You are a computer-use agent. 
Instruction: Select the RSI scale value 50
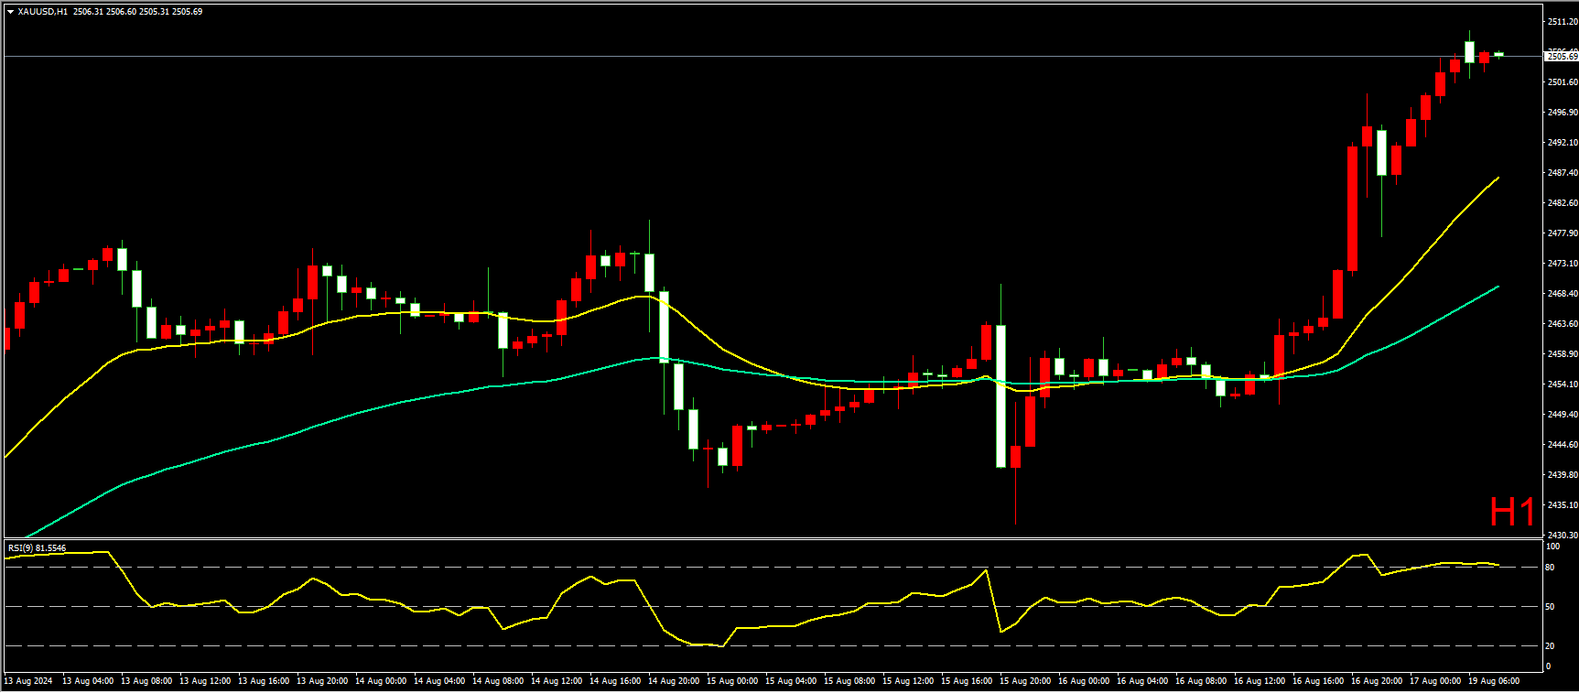[1550, 607]
